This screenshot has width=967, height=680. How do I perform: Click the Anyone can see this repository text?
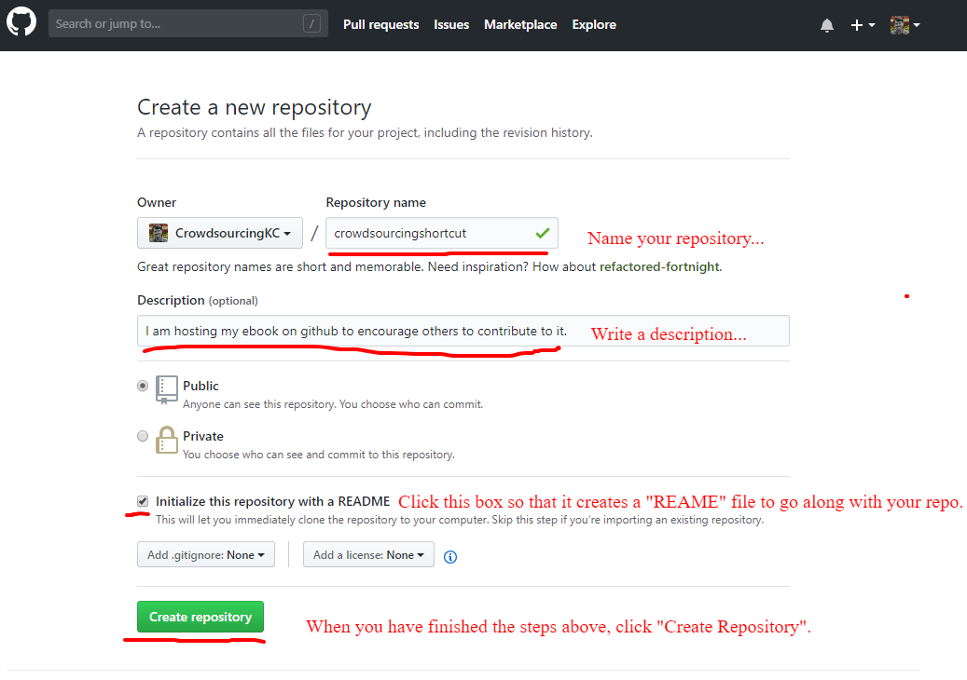(x=333, y=404)
